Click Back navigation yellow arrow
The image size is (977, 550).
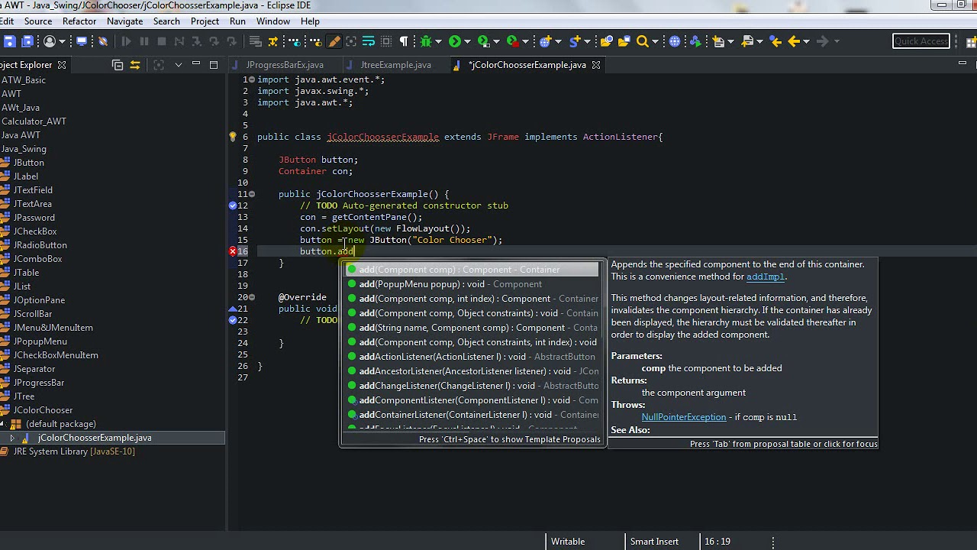click(x=794, y=41)
